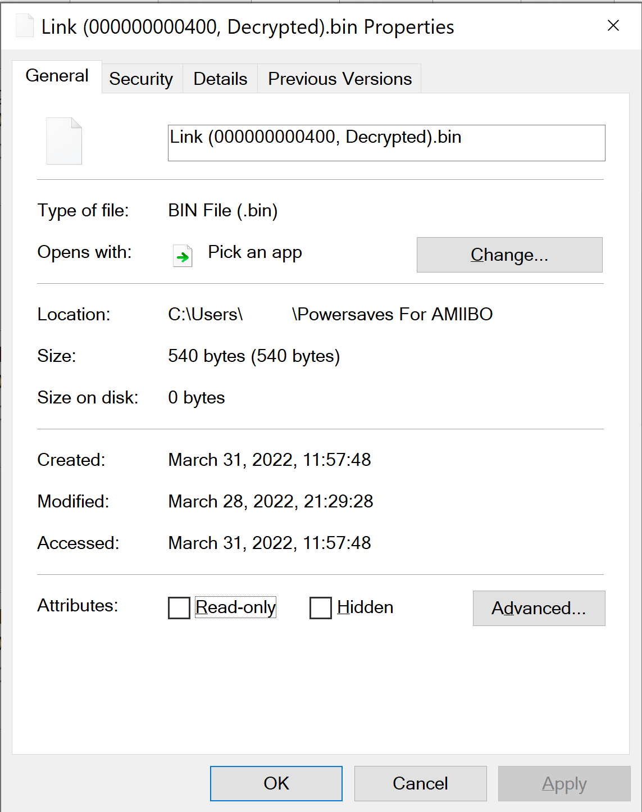642x812 pixels.
Task: Click the greyed Apply button
Action: pos(564,783)
